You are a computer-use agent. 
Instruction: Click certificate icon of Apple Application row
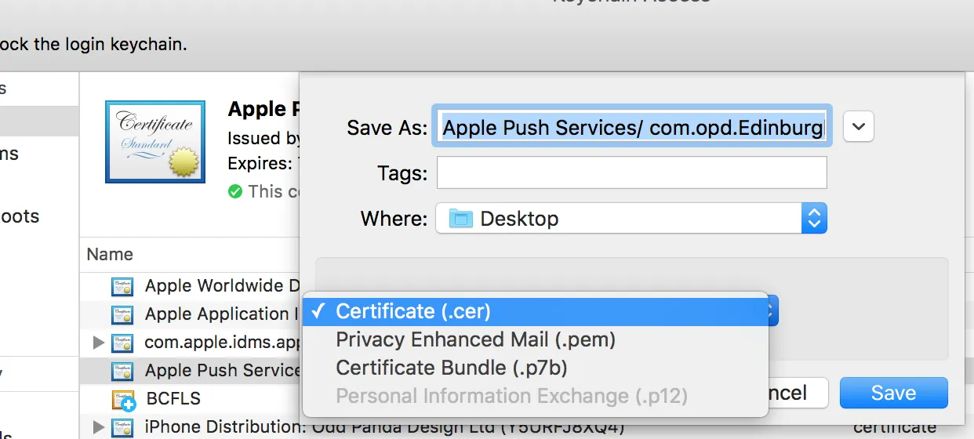click(122, 314)
